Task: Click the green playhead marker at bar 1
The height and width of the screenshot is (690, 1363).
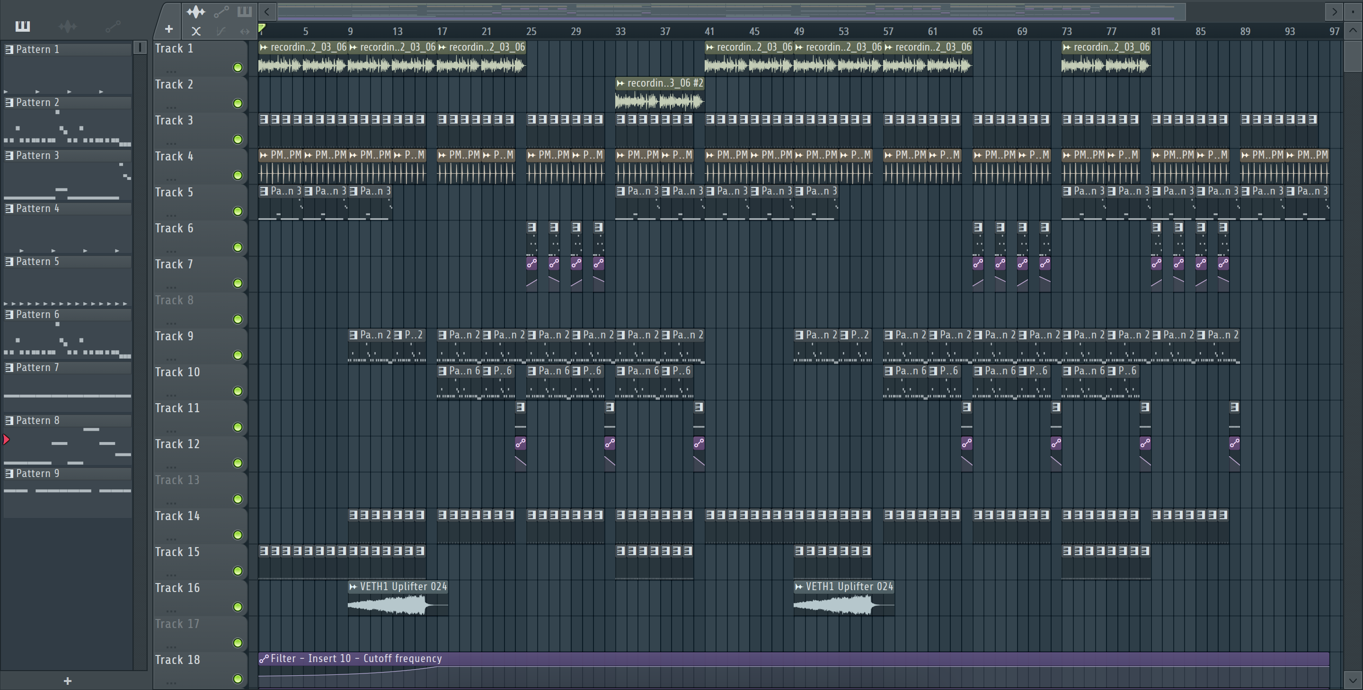Action: (262, 27)
